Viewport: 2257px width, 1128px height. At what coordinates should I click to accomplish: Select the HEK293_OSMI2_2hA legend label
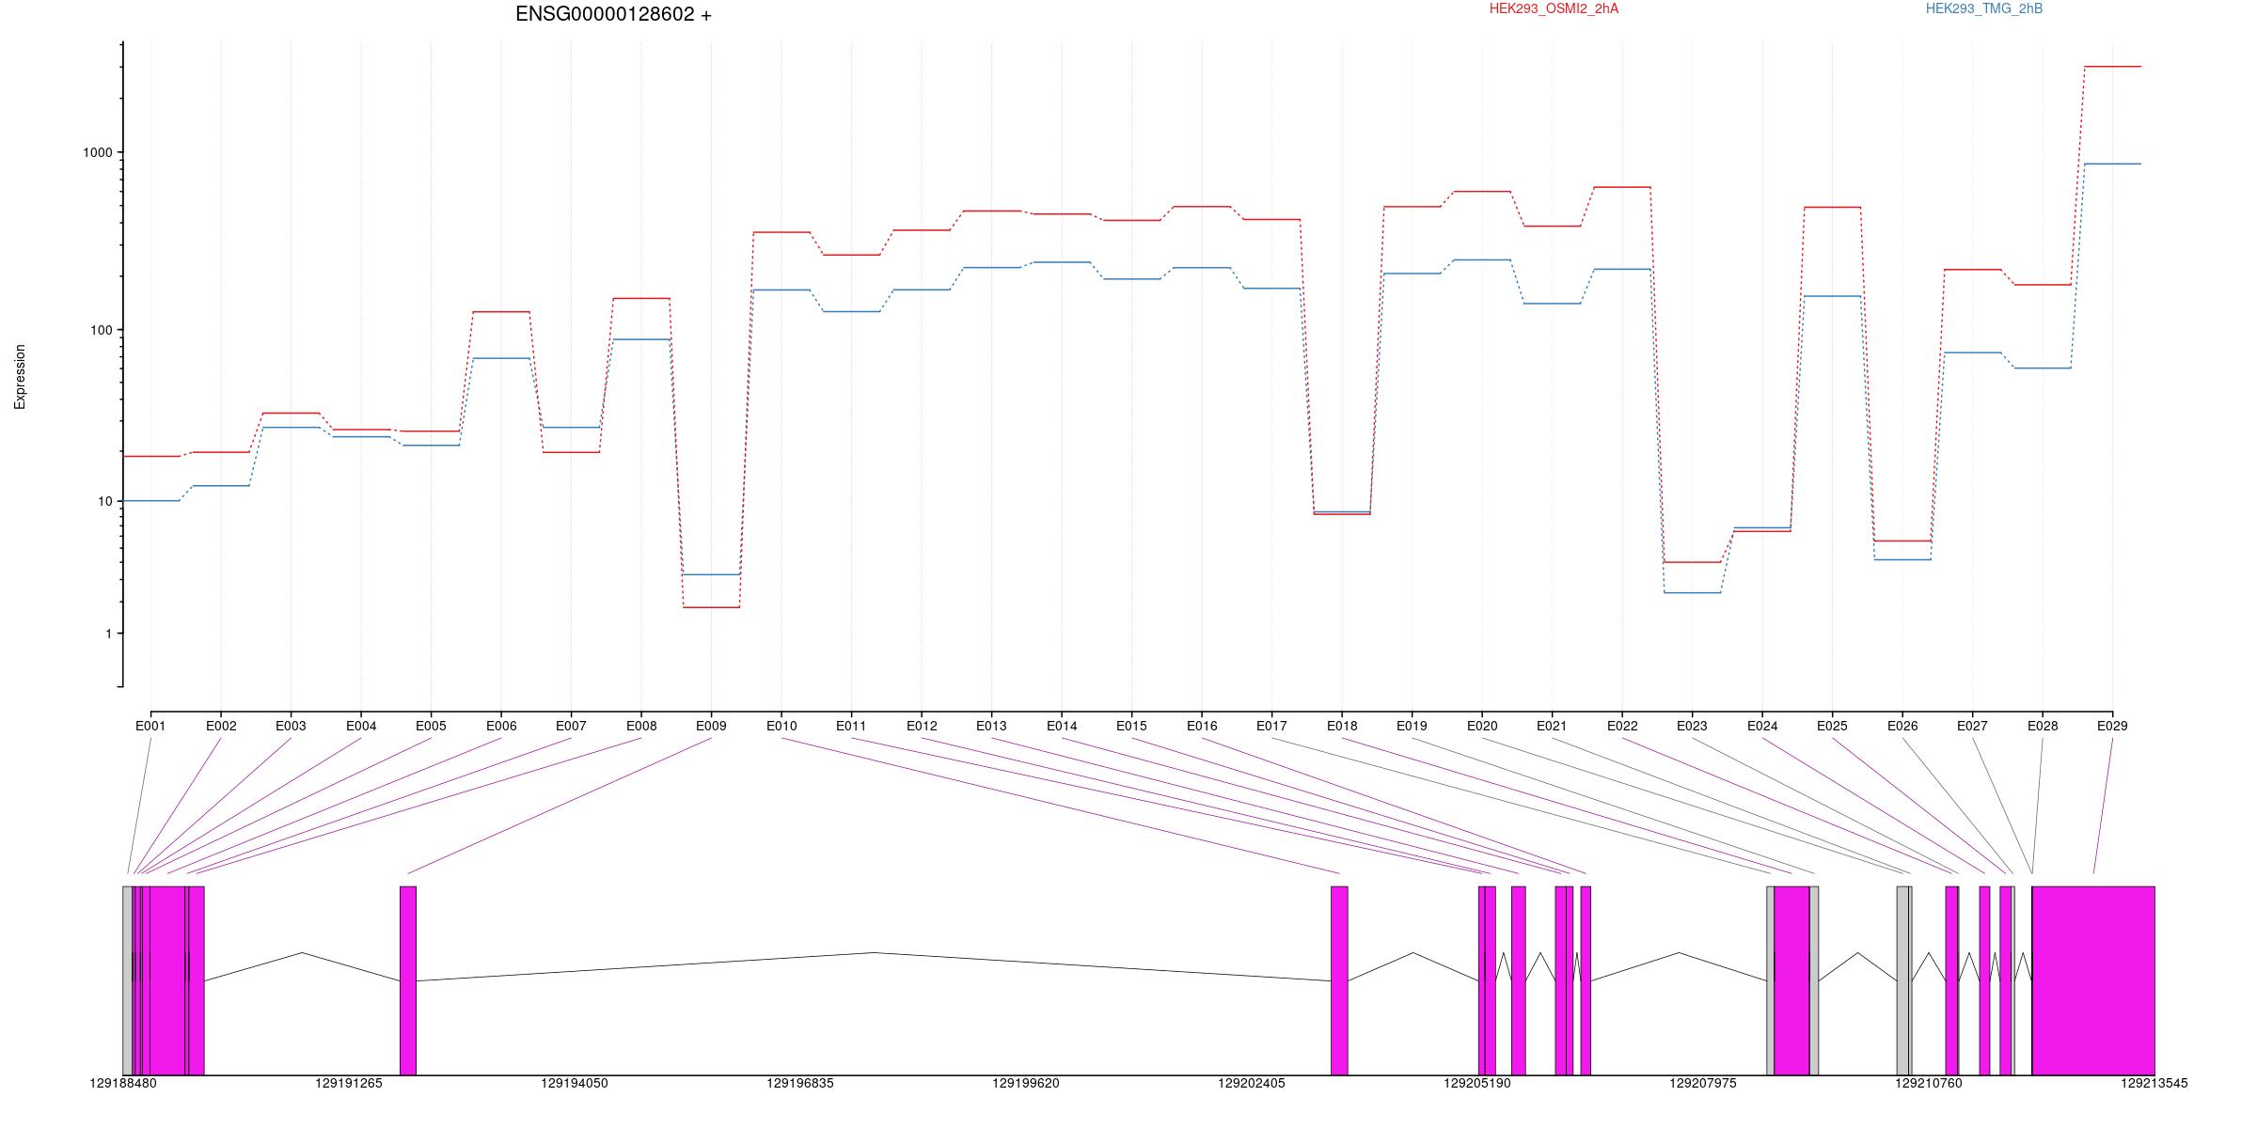(x=1554, y=8)
